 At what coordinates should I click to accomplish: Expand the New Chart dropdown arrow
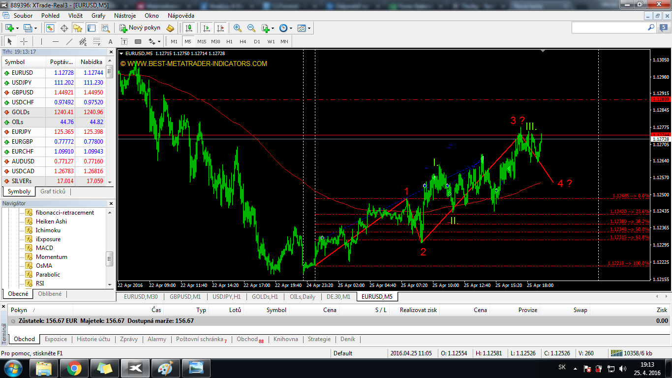pos(17,28)
